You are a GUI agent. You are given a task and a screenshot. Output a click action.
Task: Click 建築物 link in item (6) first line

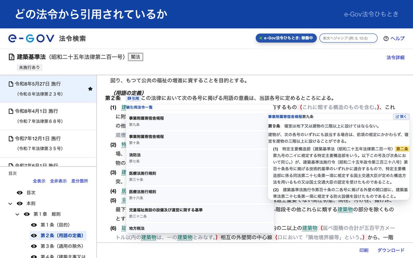[x=310, y=228]
